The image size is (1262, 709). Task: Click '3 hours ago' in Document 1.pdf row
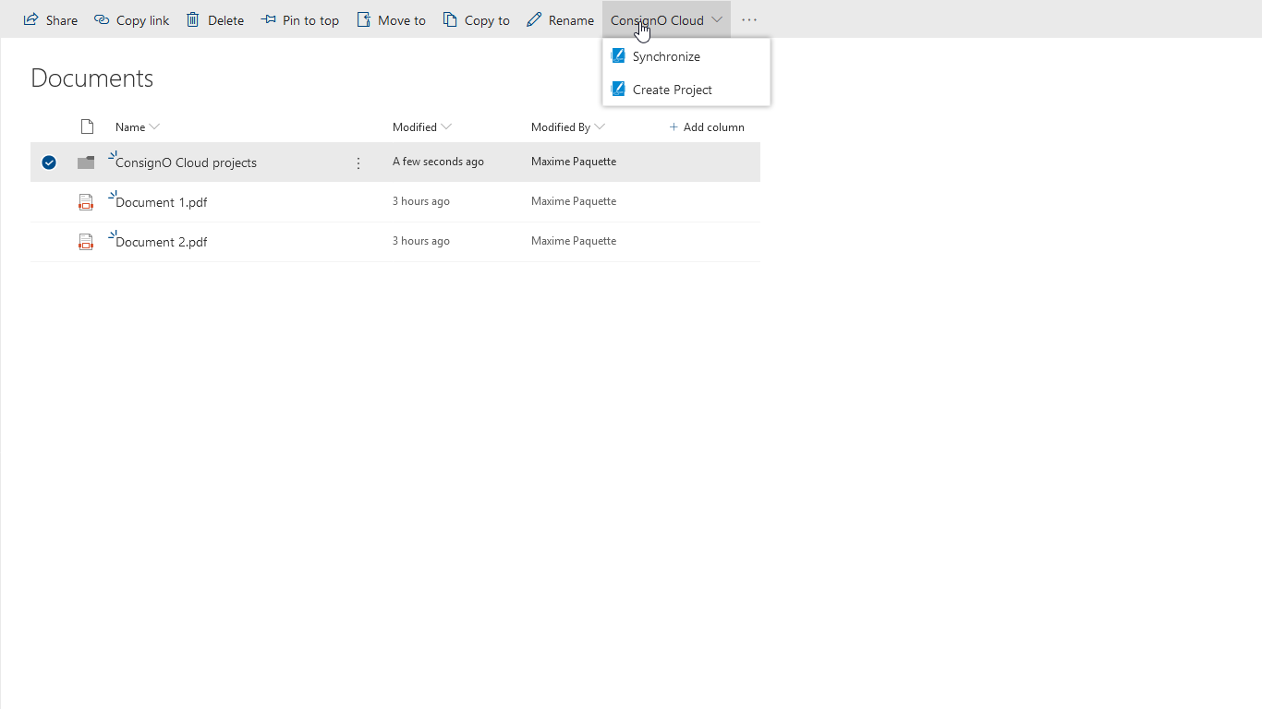tap(421, 201)
